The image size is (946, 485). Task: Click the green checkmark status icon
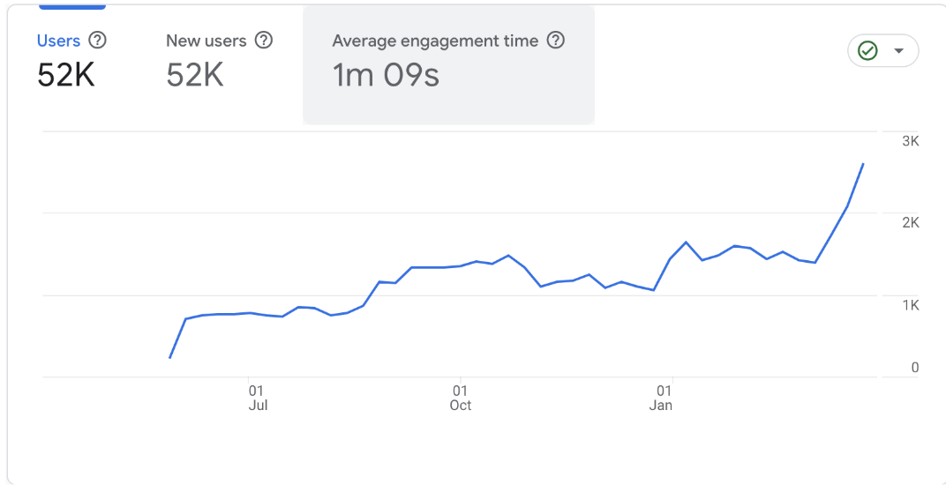click(867, 50)
